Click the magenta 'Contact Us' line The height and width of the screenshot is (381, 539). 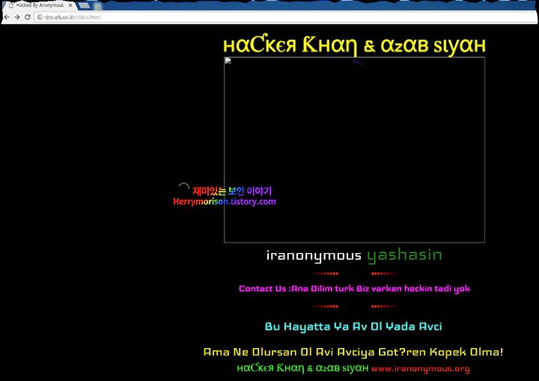click(354, 288)
